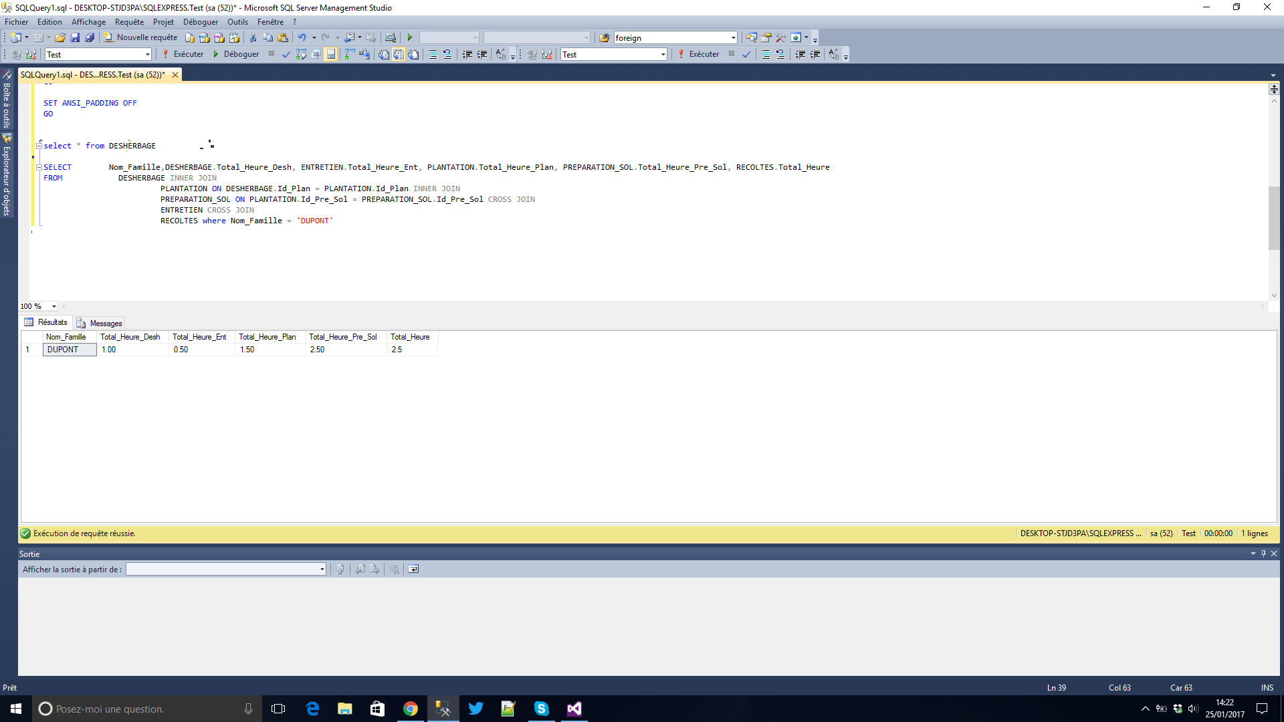Click Exécuter button next to Déboguer
This screenshot has height=722, width=1284.
tap(183, 55)
